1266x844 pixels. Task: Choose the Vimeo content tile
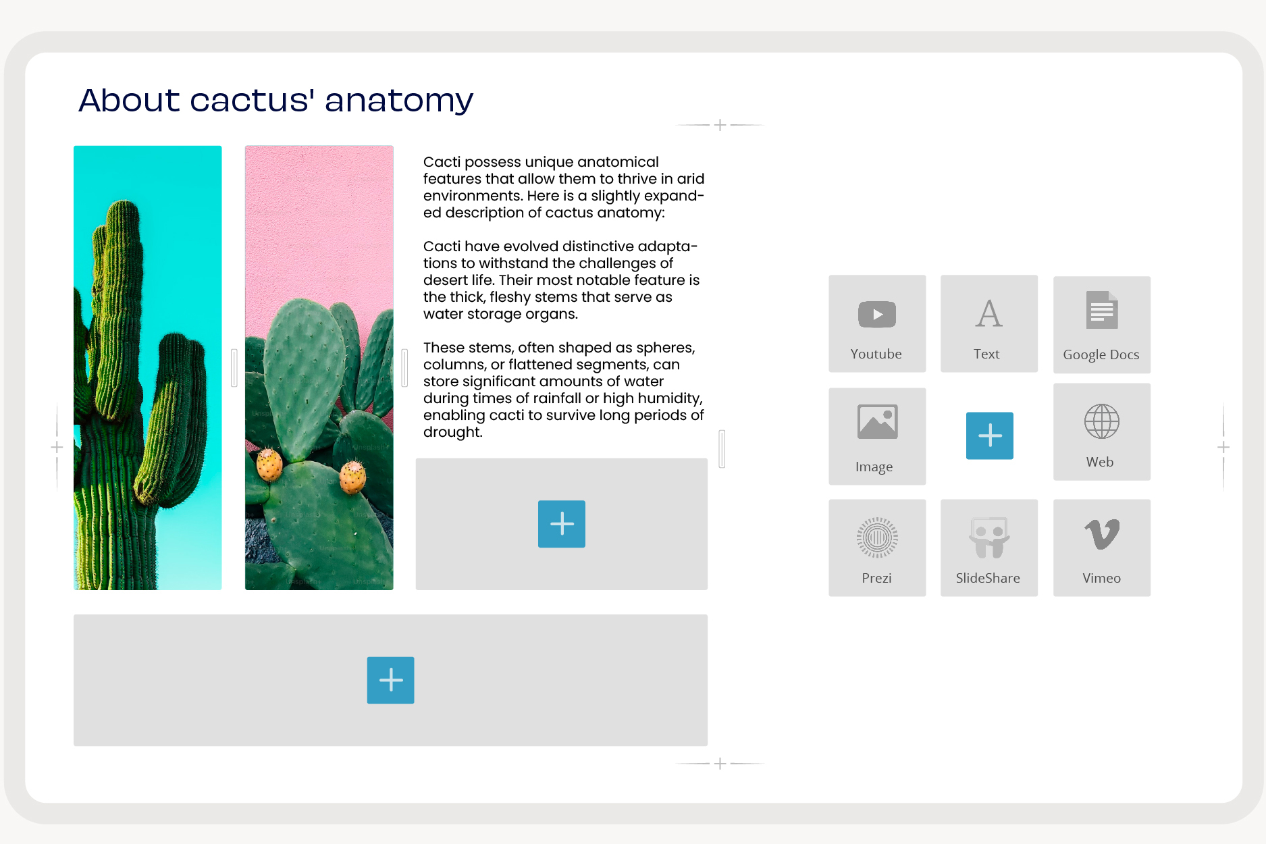pyautogui.click(x=1101, y=548)
